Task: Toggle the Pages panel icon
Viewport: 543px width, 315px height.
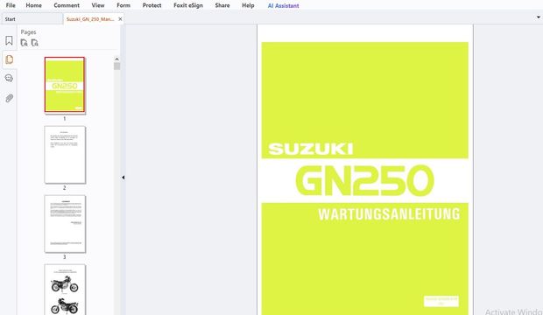Action: 9,59
